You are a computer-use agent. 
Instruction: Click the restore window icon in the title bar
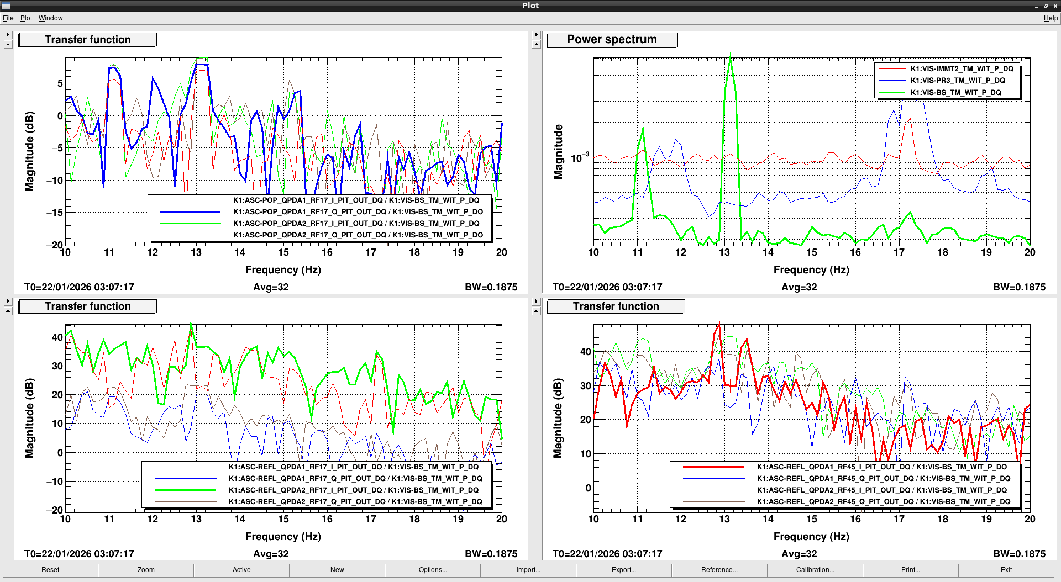click(1046, 6)
